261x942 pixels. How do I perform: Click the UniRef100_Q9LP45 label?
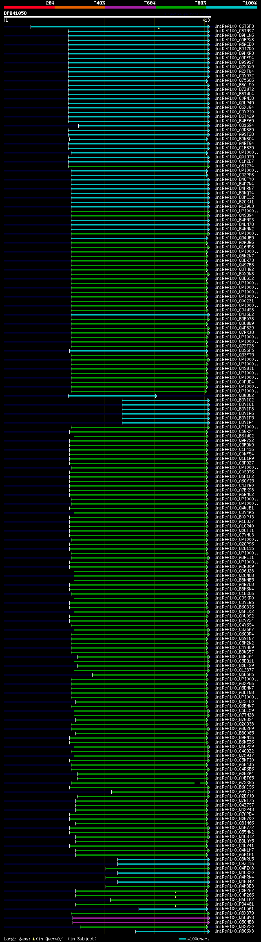click(234, 103)
